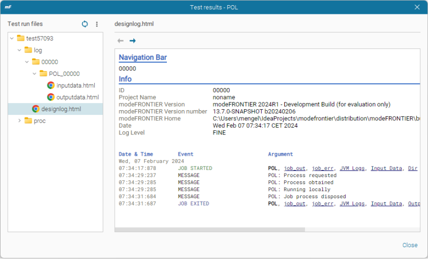Viewport: 428px width, 259px height.
Task: Select outputdata.html in the tree
Action: coord(78,97)
